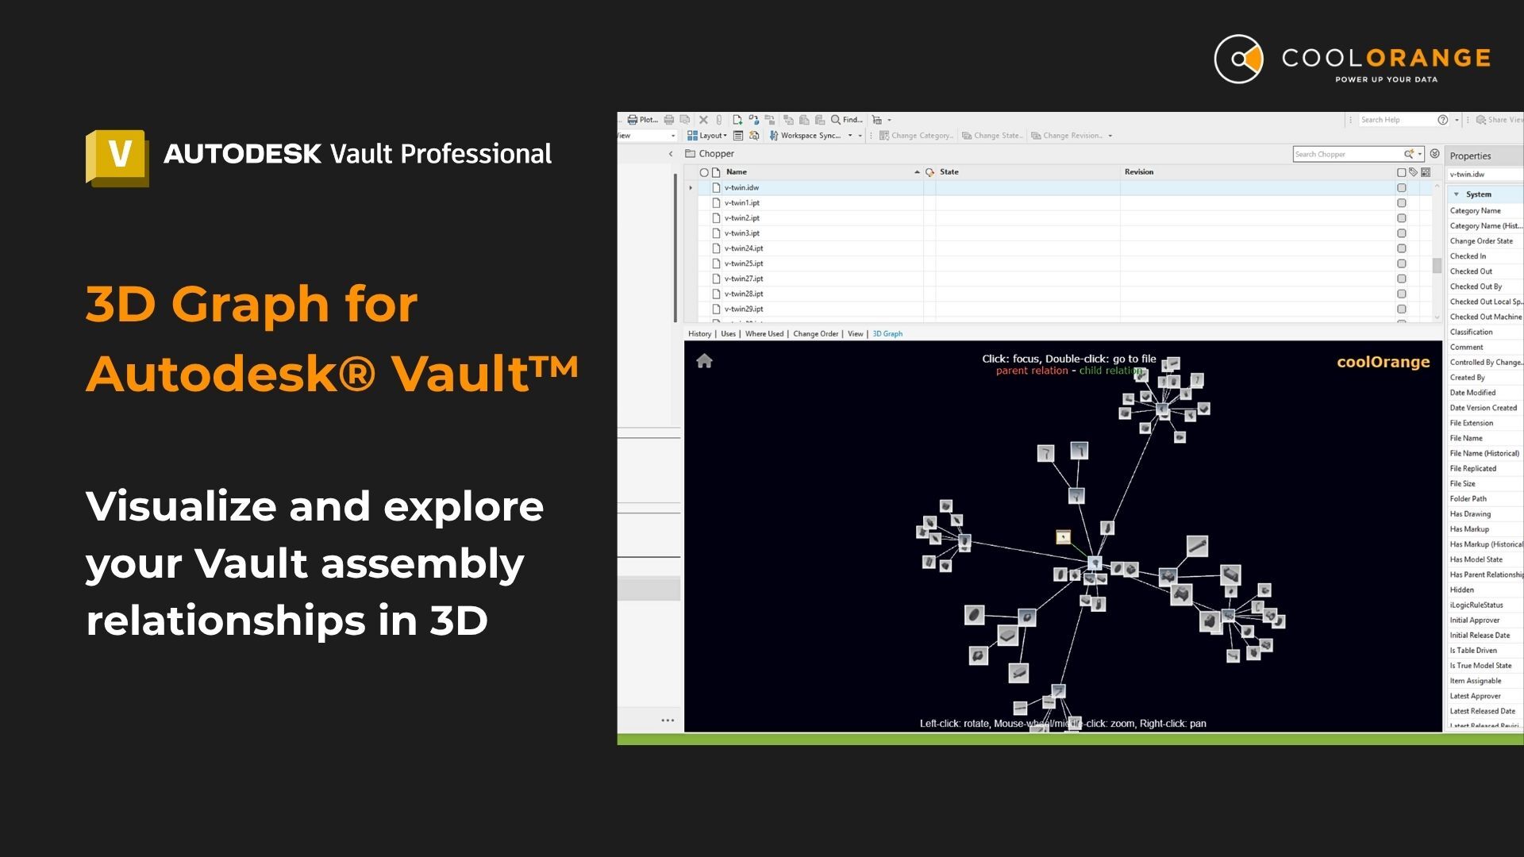Click the Checked Out By property row
This screenshot has height=857, width=1524.
[x=1485, y=286]
